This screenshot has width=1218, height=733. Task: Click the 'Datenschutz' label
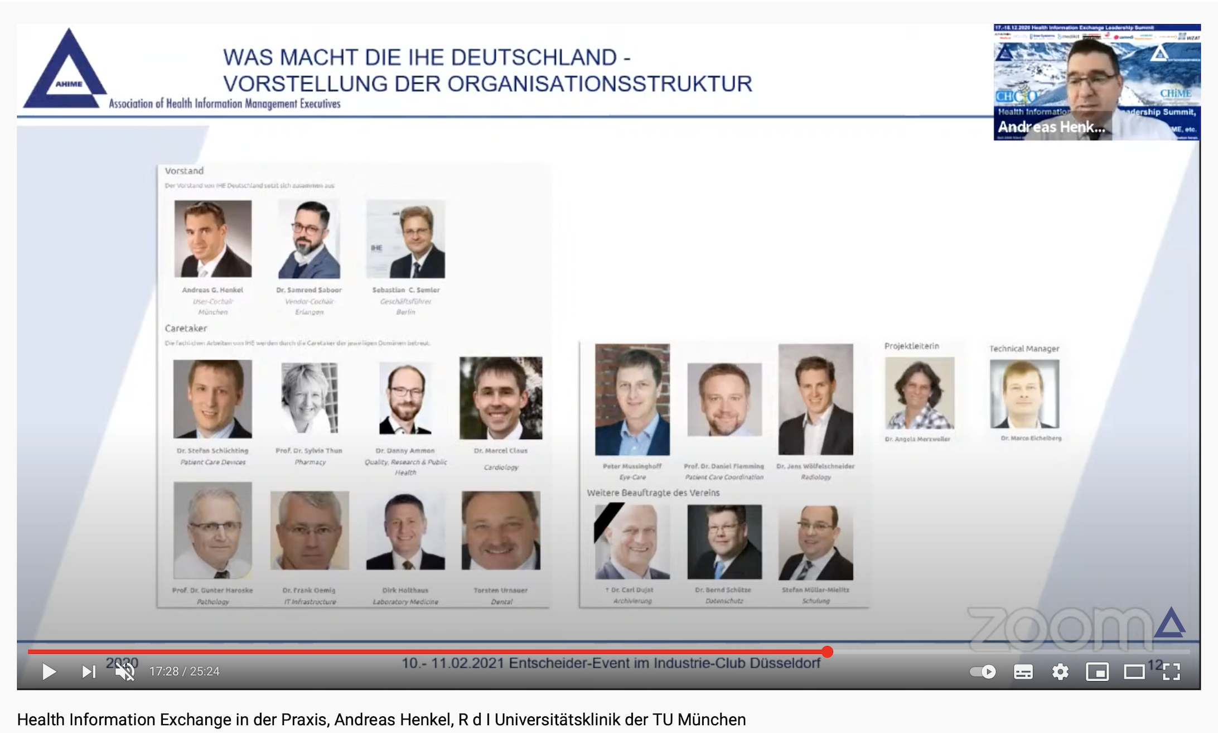pyautogui.click(x=724, y=601)
